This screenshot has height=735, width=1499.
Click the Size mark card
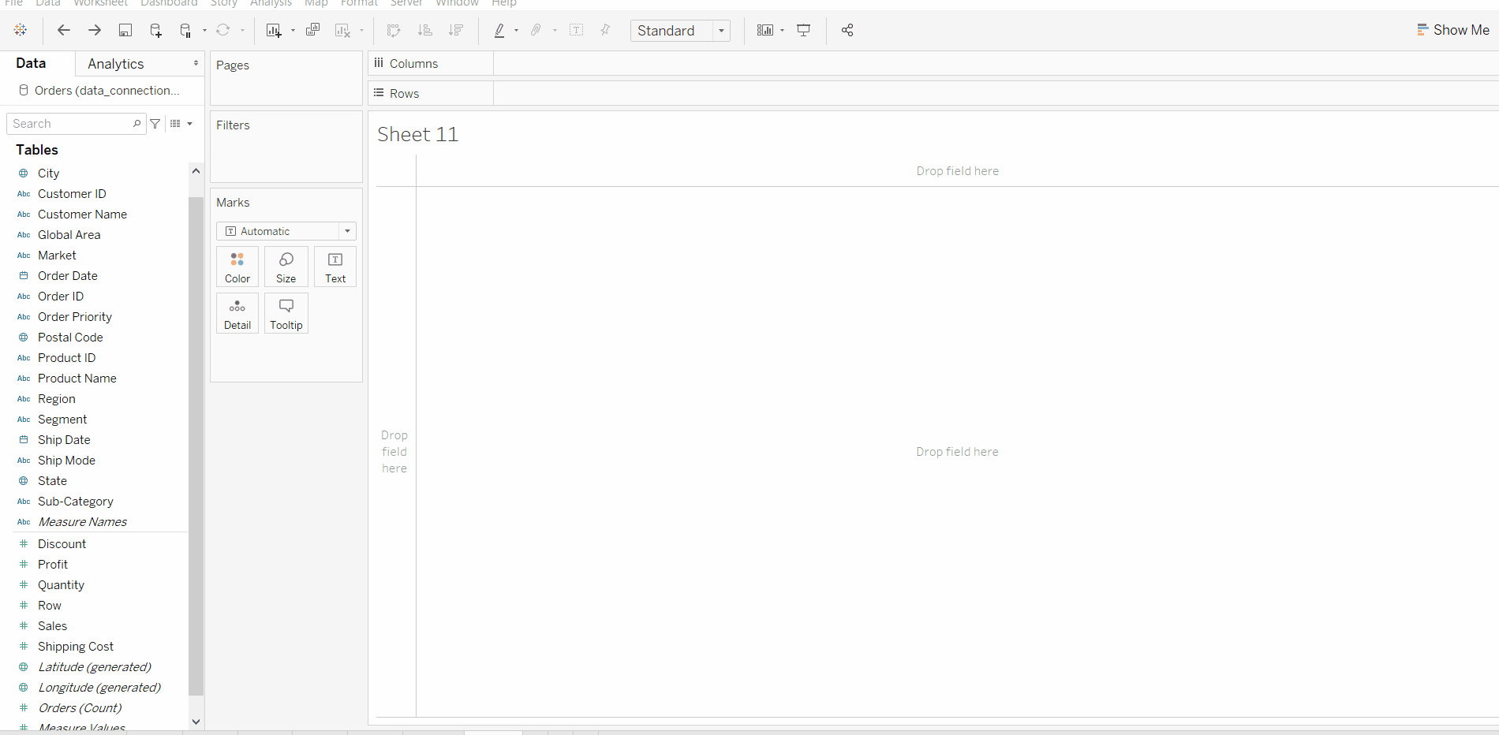pyautogui.click(x=286, y=267)
